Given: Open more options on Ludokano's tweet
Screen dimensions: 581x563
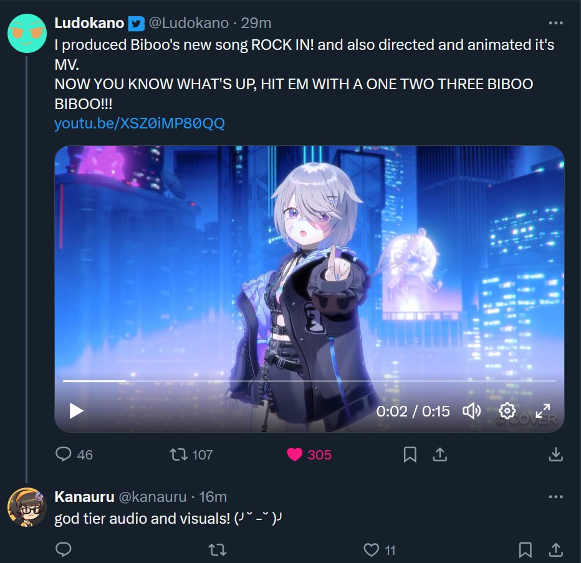Looking at the screenshot, I should (x=556, y=23).
